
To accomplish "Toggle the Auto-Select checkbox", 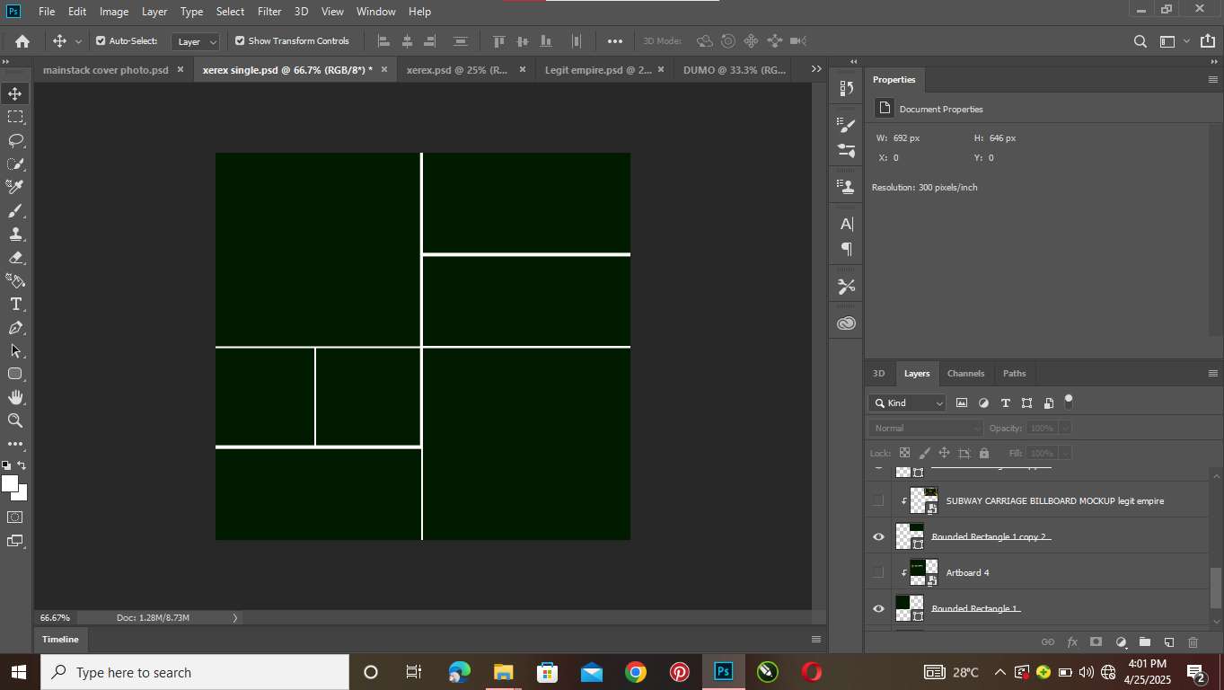I will pos(101,40).
